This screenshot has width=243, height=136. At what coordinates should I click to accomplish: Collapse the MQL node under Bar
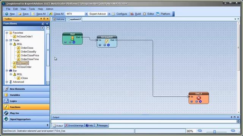point(11,74)
